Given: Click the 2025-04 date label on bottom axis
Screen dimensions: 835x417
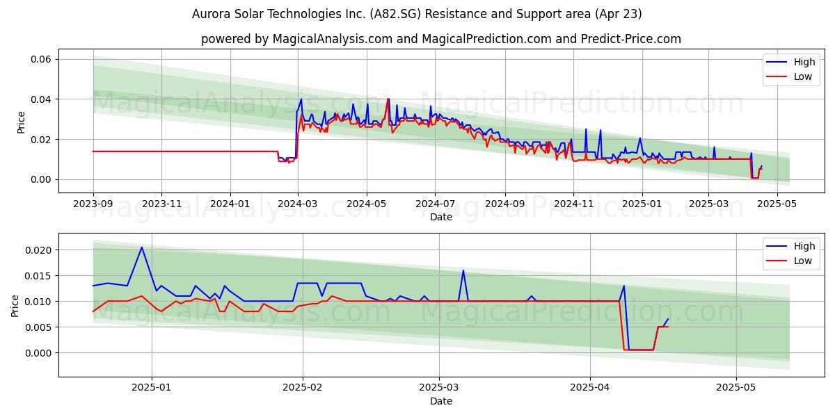Looking at the screenshot, I should coord(590,388).
